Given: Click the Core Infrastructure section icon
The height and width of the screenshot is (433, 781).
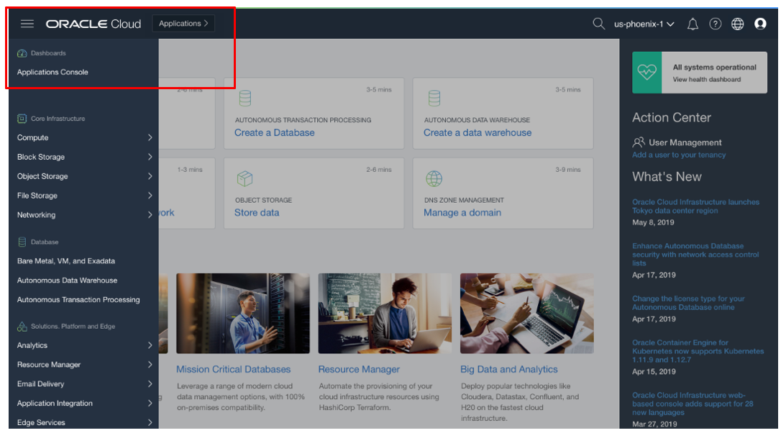Looking at the screenshot, I should [x=22, y=119].
